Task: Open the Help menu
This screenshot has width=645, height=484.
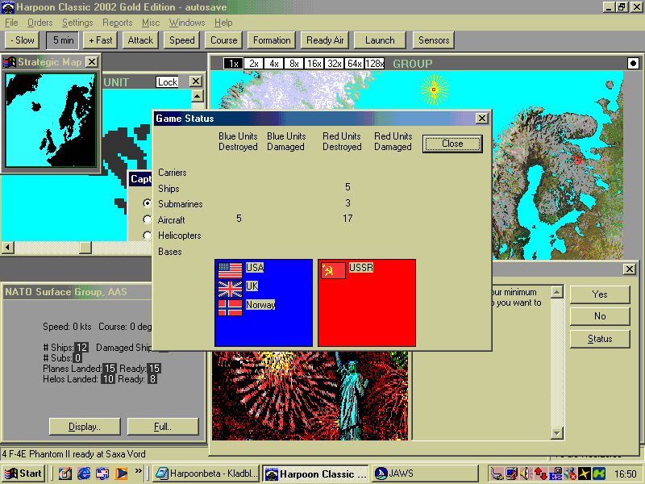Action: pos(223,23)
